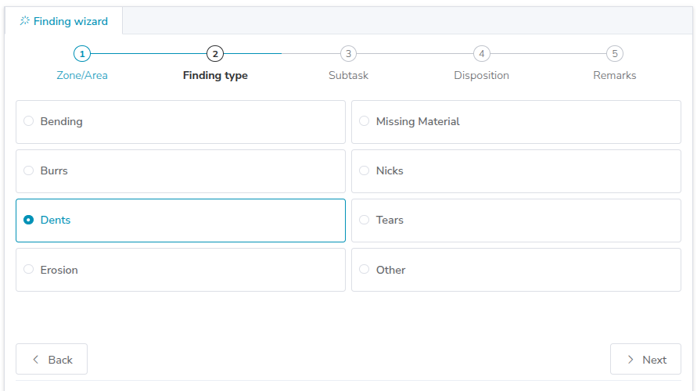Click the step 5 circle icon
Screen dimensions: 697x391
[615, 54]
